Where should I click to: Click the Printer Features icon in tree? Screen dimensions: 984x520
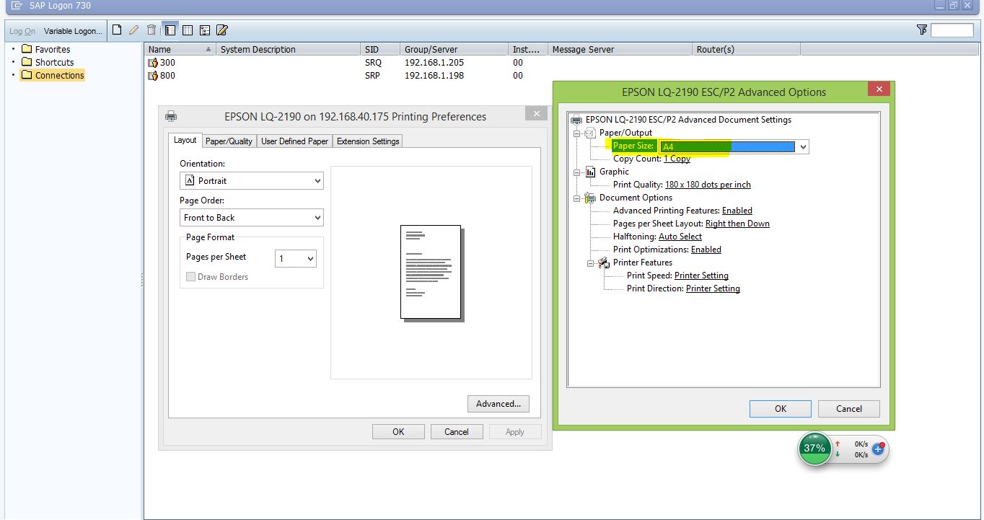604,263
